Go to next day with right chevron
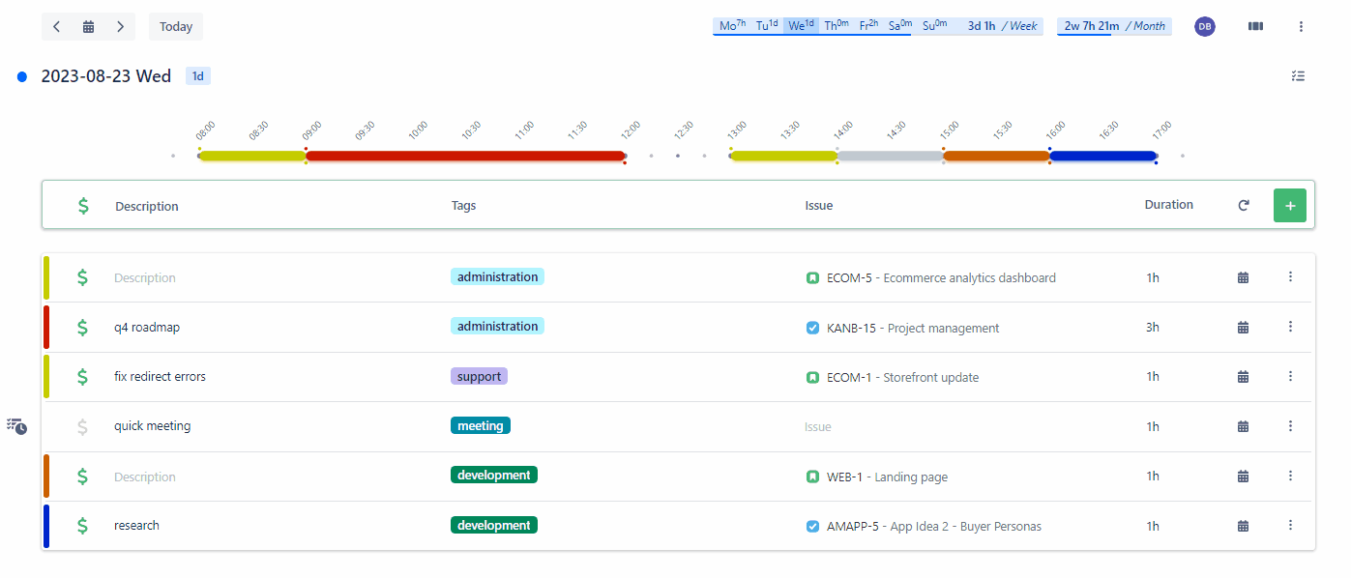The width and height of the screenshot is (1351, 578). click(120, 27)
